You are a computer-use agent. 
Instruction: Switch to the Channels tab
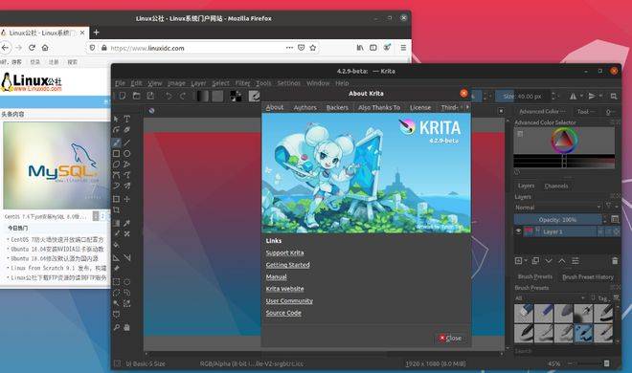[x=556, y=186]
